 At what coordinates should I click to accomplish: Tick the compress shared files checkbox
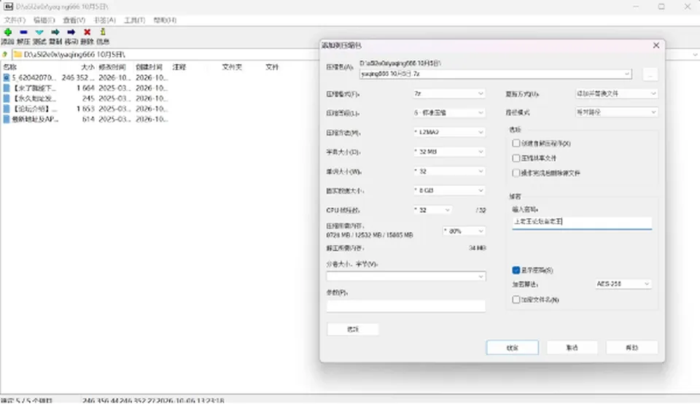point(516,158)
